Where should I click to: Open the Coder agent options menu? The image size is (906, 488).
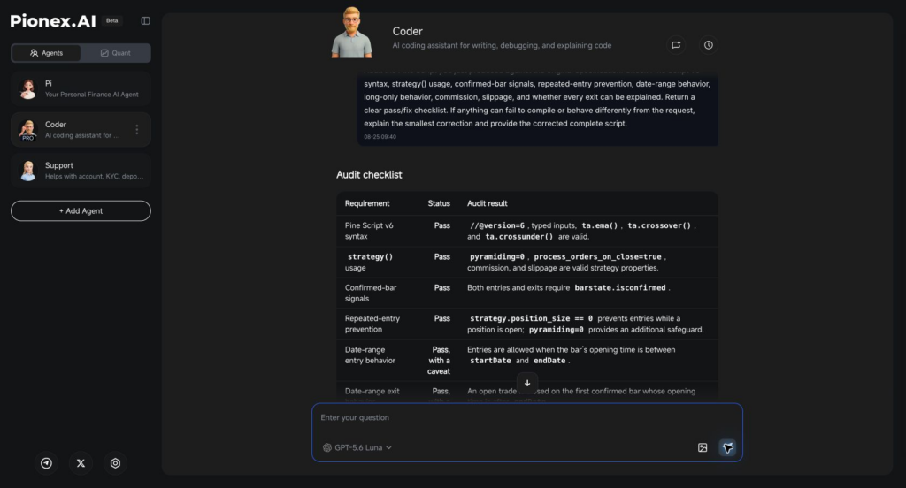tap(137, 129)
